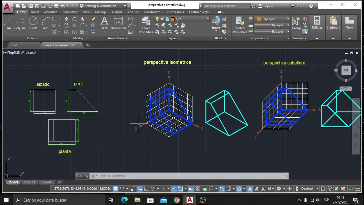Select the Dimension tool
This screenshot has width=364, height=205.
click(118, 23)
